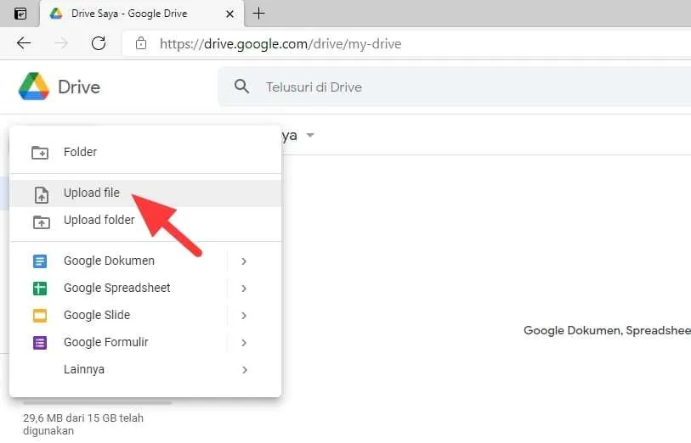Viewport: 691px width, 443px height.
Task: Go back with browser back arrow
Action: pyautogui.click(x=24, y=43)
